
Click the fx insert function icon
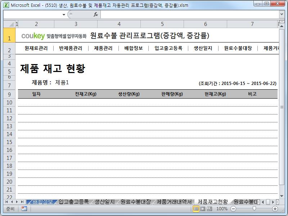pyautogui.click(x=96, y=14)
